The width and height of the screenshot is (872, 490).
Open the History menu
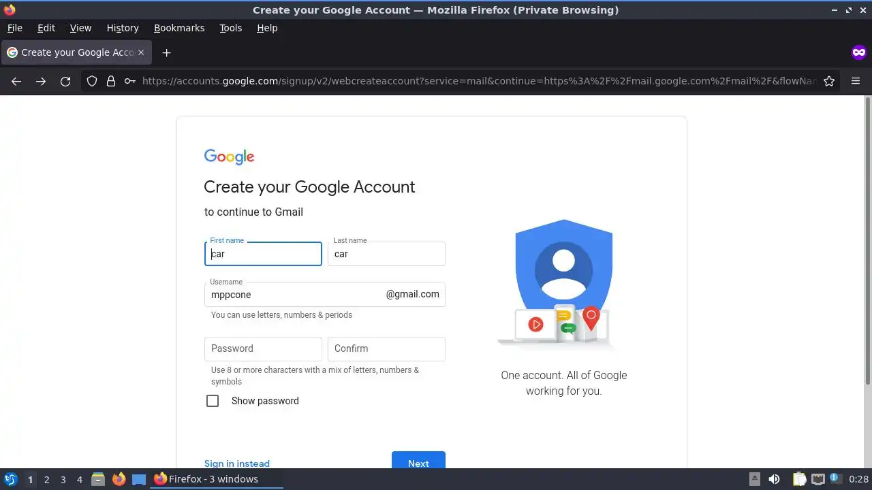pyautogui.click(x=123, y=28)
